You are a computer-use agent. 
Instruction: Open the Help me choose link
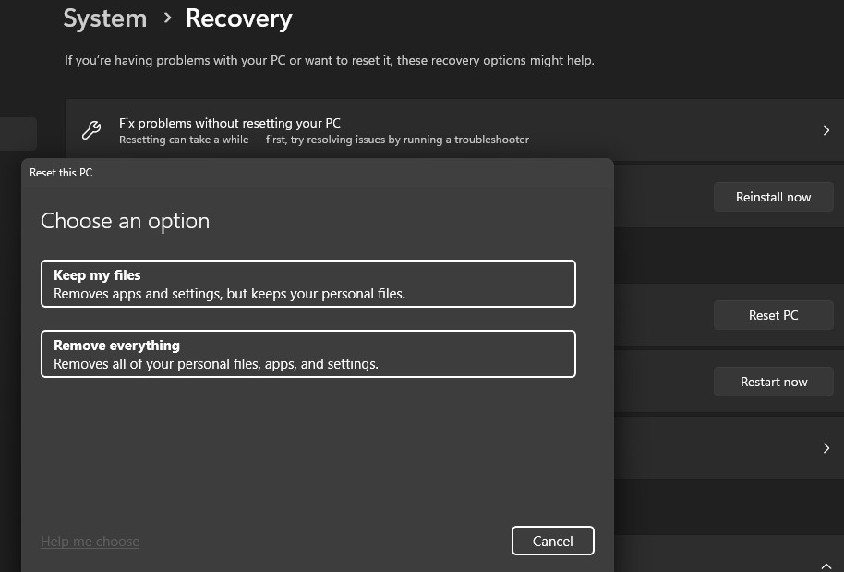(90, 542)
